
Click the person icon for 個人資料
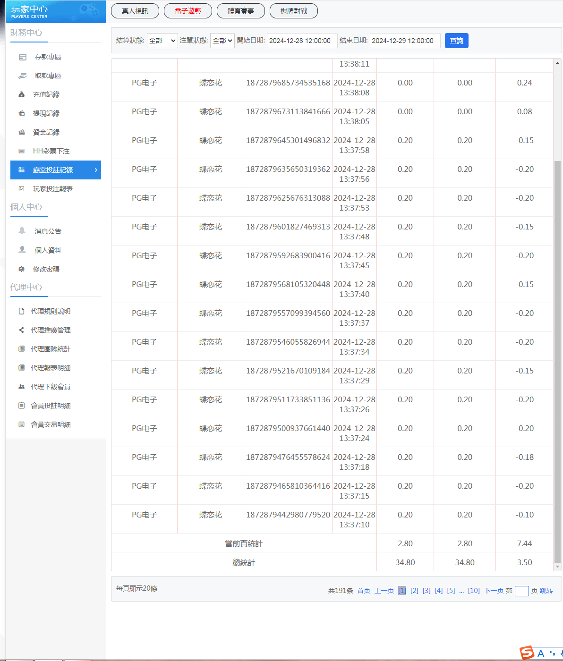(22, 250)
